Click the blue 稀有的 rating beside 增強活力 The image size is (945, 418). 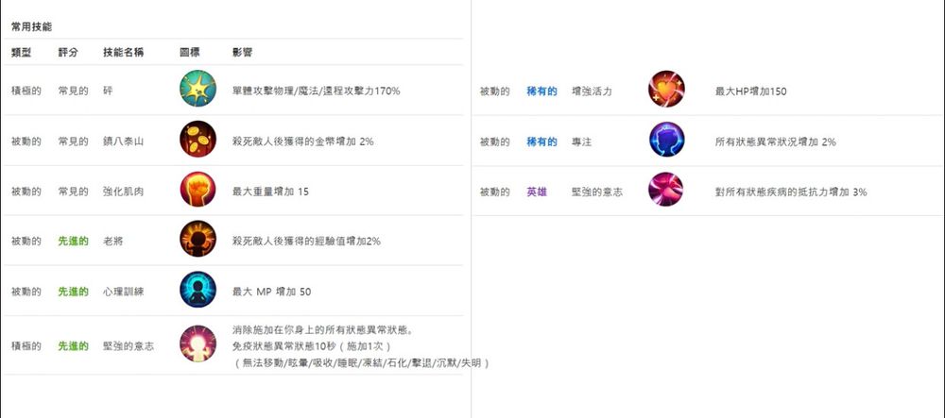[541, 92]
